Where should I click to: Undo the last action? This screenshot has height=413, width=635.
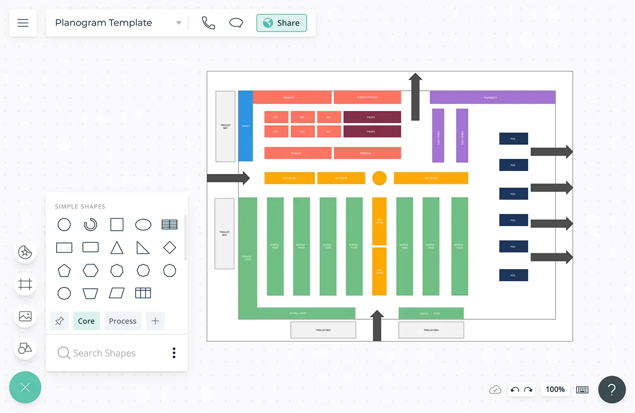(515, 390)
